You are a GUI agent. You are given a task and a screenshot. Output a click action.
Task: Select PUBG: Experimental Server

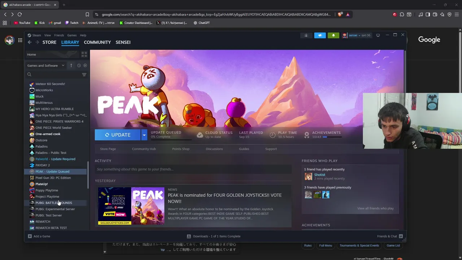[x=56, y=209]
